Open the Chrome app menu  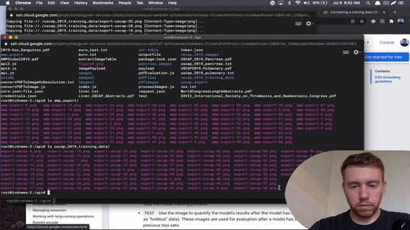pos(23,3)
